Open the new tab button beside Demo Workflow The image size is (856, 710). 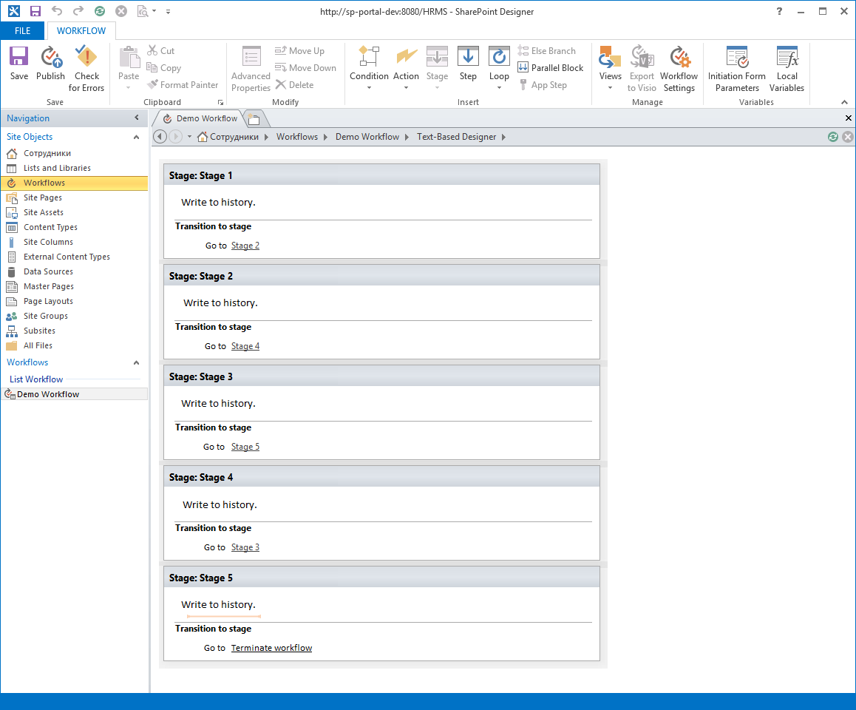click(254, 118)
